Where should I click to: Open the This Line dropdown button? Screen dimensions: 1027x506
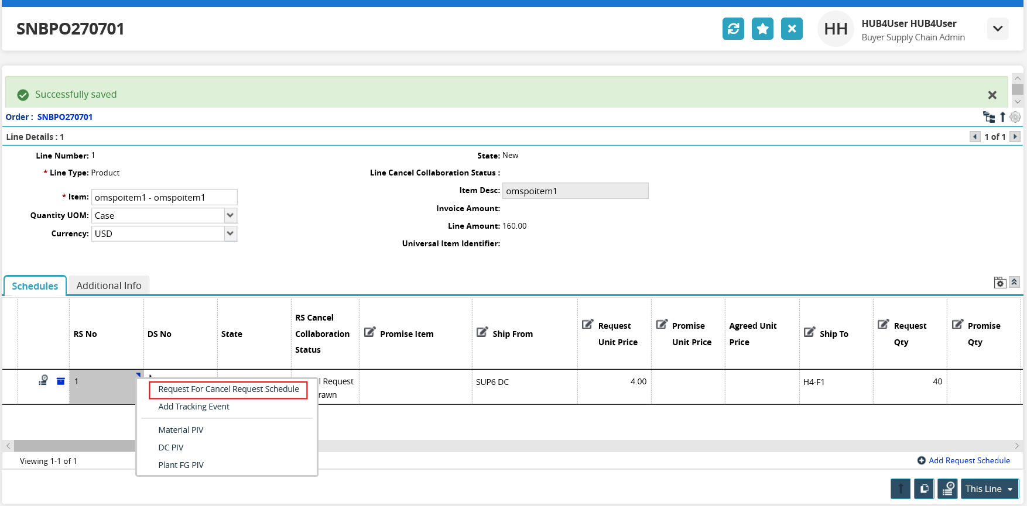[x=990, y=488]
